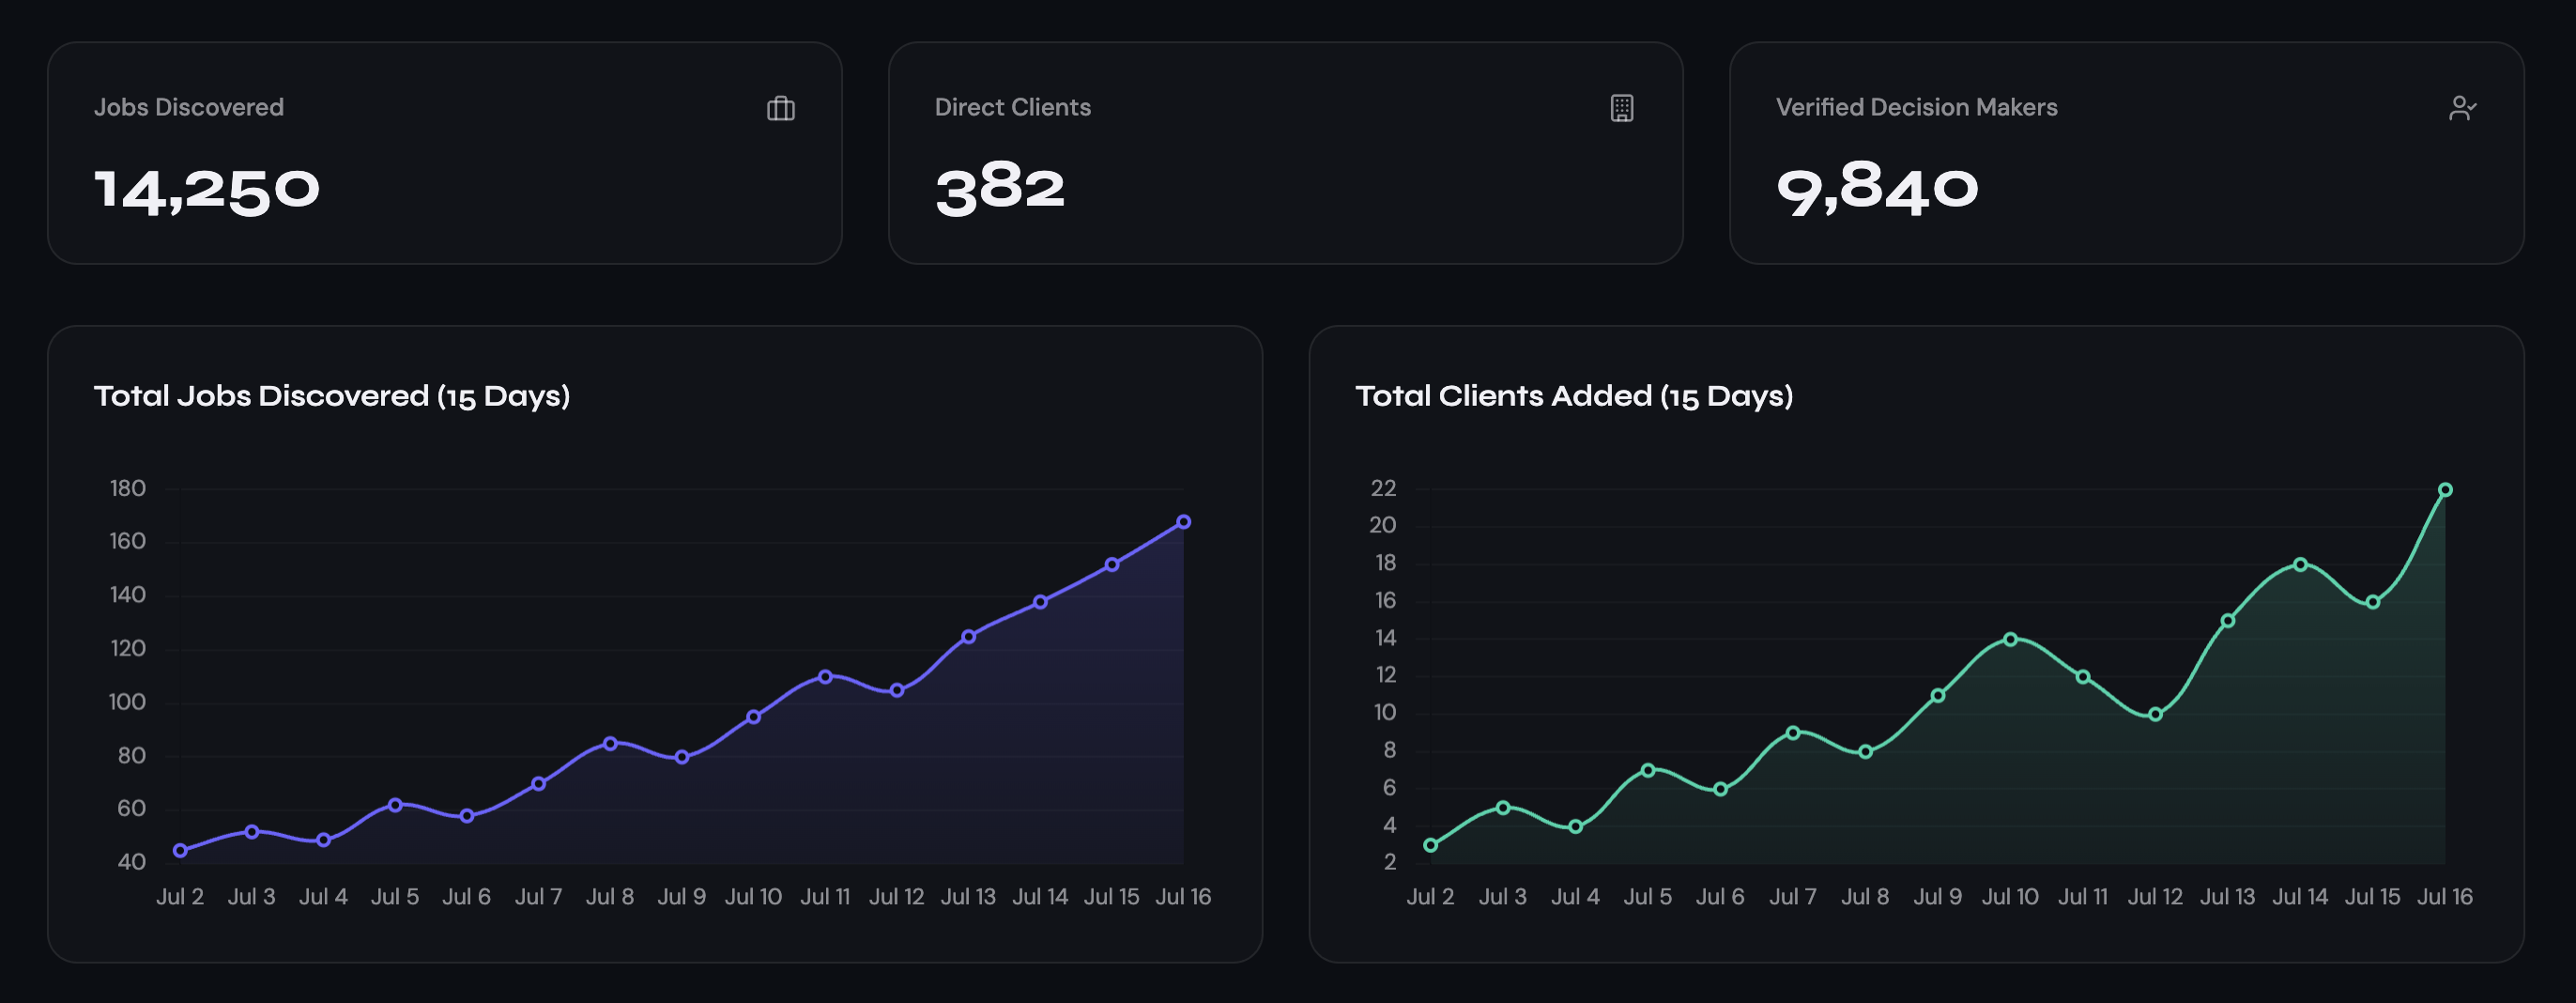Click the Jul 10 data point on jobs chart
Viewport: 2576px width, 1003px height.
click(x=754, y=717)
